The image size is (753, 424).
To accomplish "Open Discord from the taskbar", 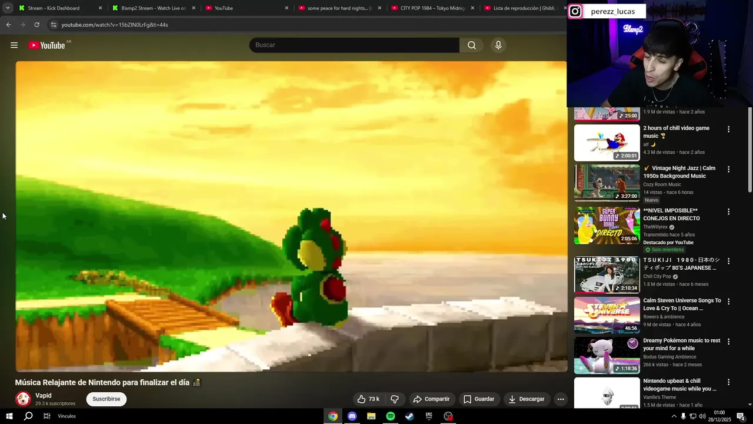I will tap(352, 416).
